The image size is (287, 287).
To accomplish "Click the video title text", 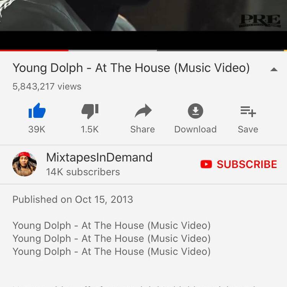I will coord(131,68).
